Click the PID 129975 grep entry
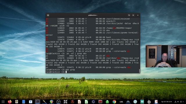This screenshot has width=186, height=104. point(88,51)
